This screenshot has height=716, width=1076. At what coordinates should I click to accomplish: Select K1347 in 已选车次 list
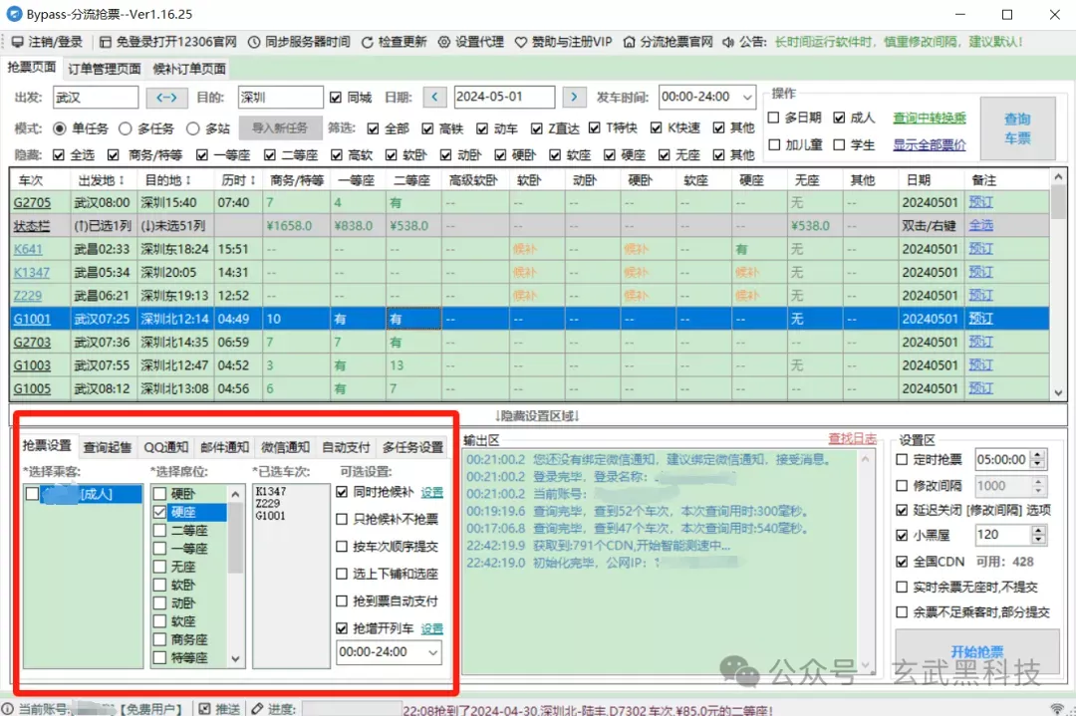pos(270,492)
